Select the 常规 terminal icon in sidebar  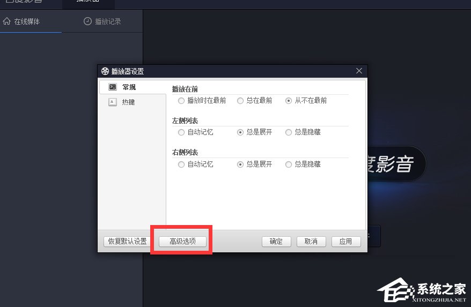[x=113, y=87]
